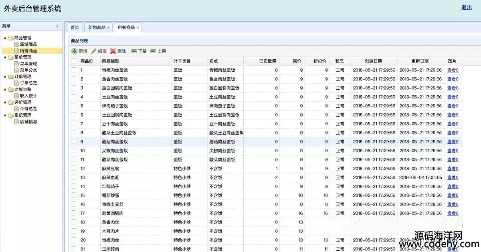The image size is (481, 252).
Task: Click the pencil 编辑 edit icon
Action: point(94,51)
